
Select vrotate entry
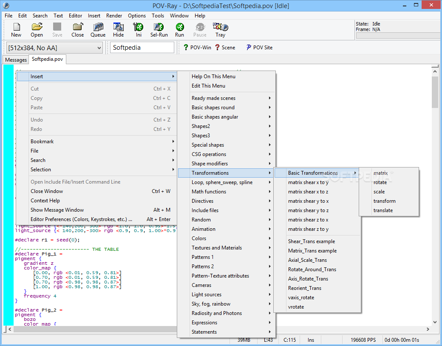point(317,307)
